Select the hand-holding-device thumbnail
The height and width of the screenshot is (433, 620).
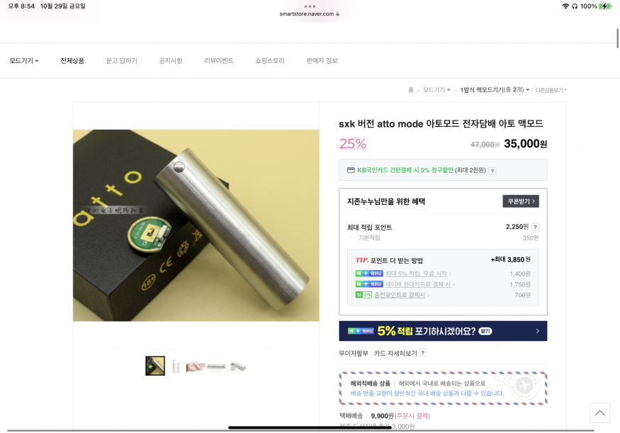(196, 366)
